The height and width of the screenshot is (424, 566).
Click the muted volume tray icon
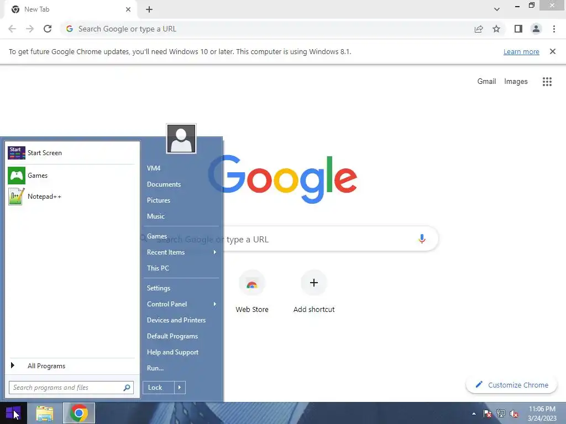coord(514,414)
